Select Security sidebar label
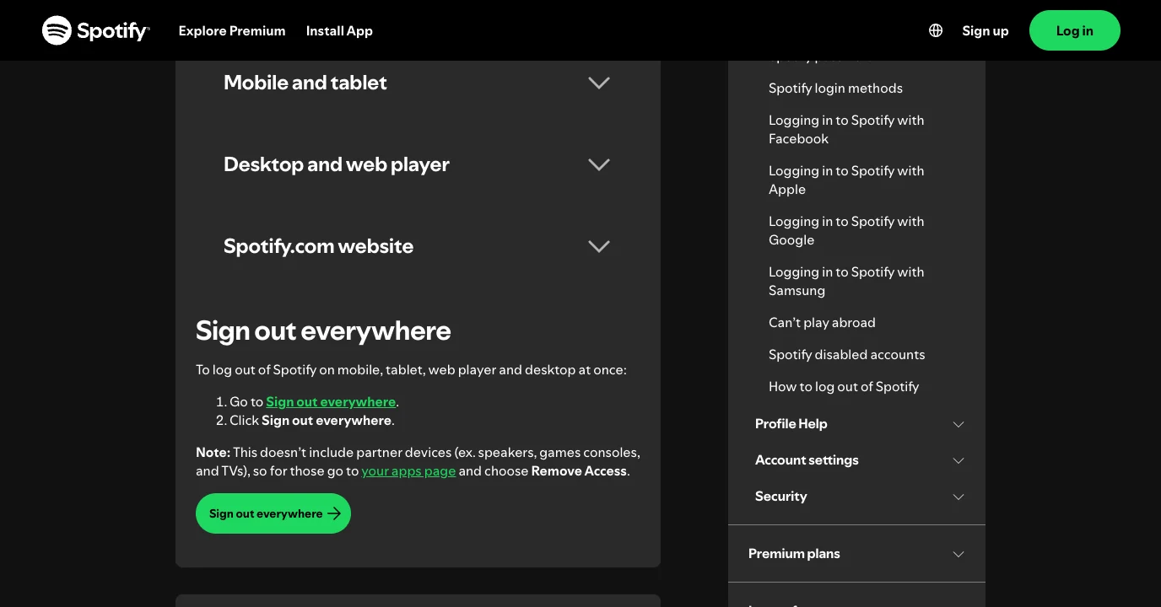This screenshot has height=607, width=1161. (780, 497)
